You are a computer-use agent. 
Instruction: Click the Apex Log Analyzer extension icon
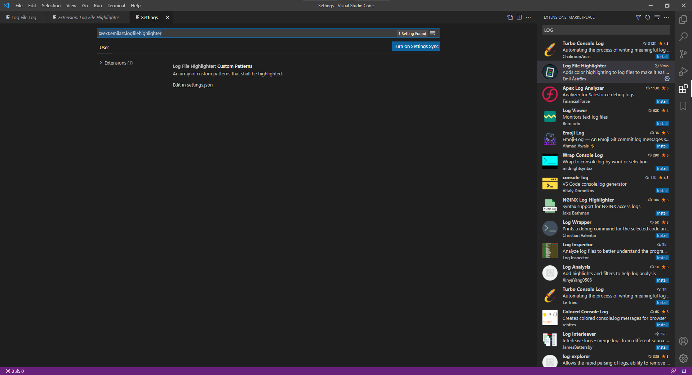(x=550, y=94)
